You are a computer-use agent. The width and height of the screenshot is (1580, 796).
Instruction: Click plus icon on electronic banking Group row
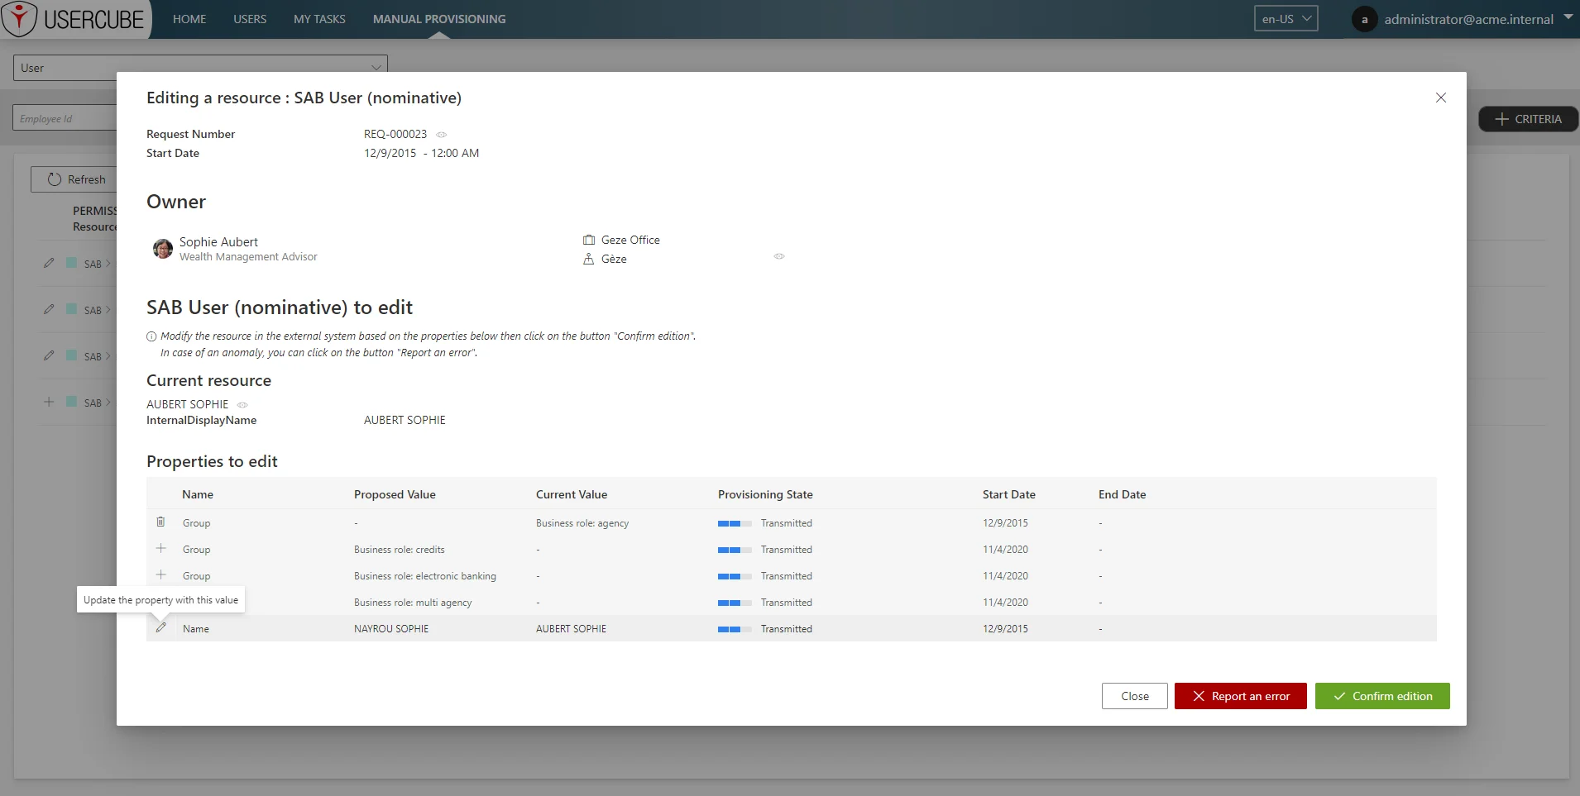[x=161, y=574]
